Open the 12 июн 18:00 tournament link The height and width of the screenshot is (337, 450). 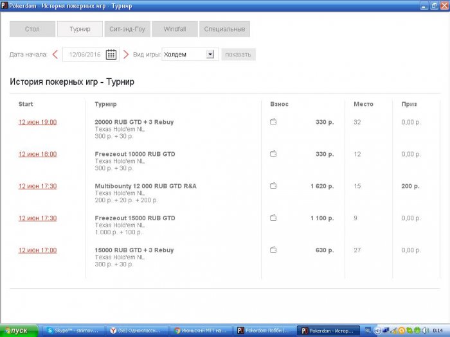click(x=37, y=154)
